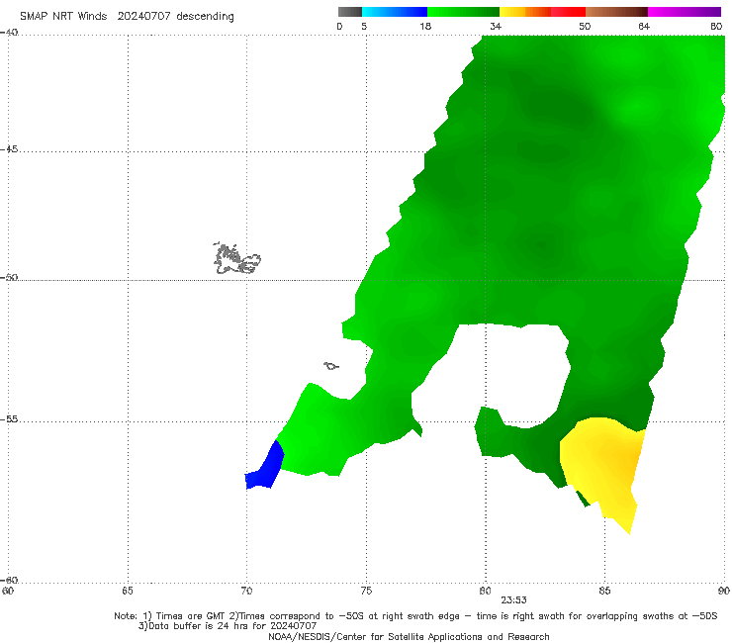The height and width of the screenshot is (643, 732).
Task: Click the yellow-orange segment of the color bar
Action: pos(525,12)
